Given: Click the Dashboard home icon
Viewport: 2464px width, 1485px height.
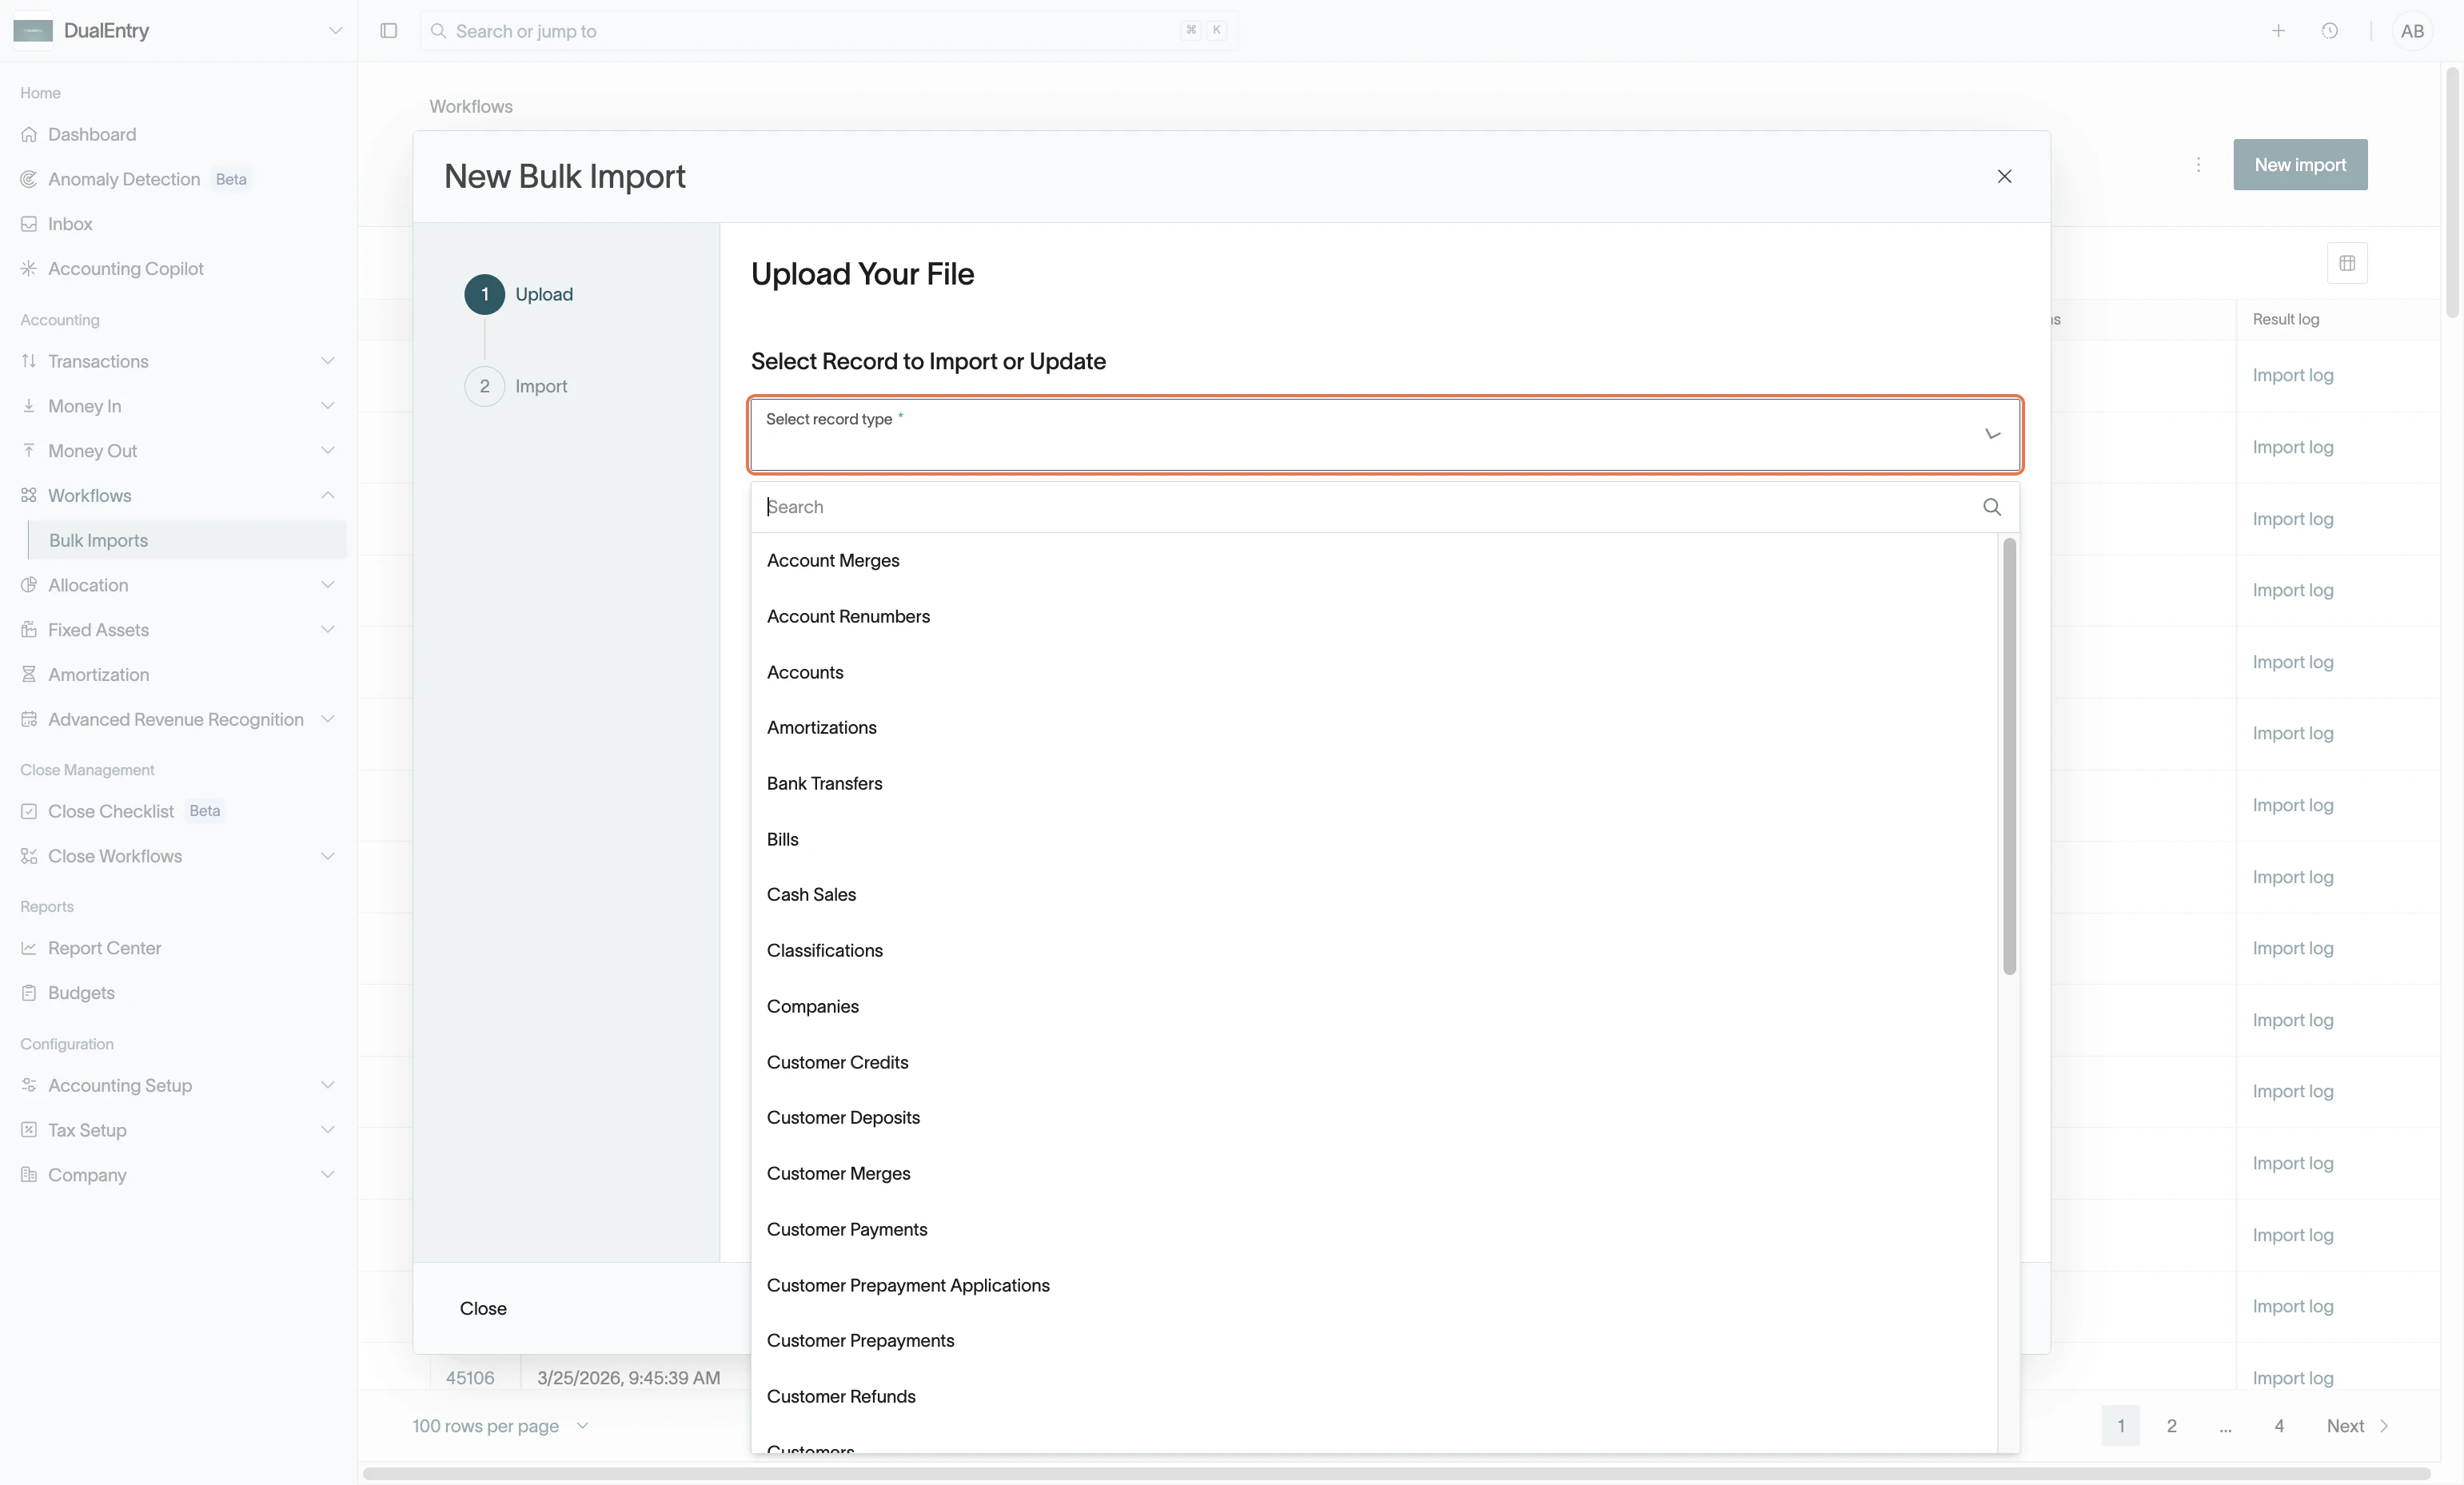Looking at the screenshot, I should pos(29,134).
